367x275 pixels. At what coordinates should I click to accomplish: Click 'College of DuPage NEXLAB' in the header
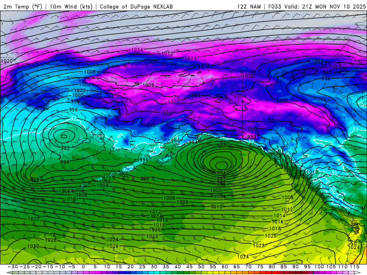coord(136,6)
